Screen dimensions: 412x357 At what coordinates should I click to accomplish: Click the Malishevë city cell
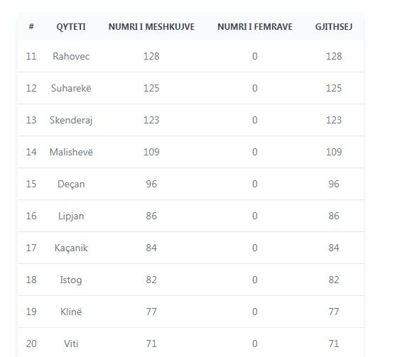click(x=71, y=152)
